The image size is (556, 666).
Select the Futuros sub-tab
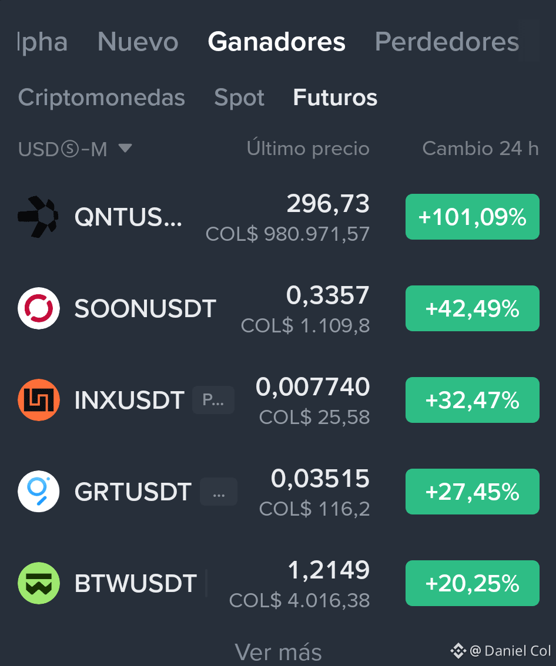(x=335, y=97)
